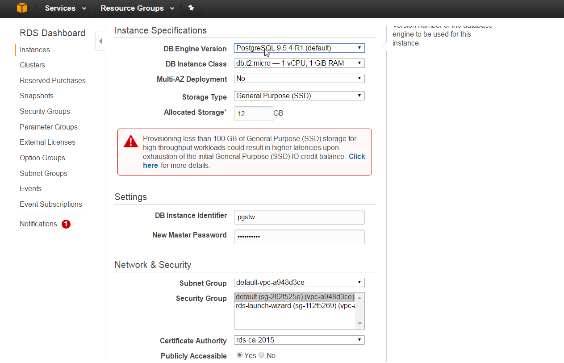Open DB Instance Class dropdown

[x=299, y=63]
